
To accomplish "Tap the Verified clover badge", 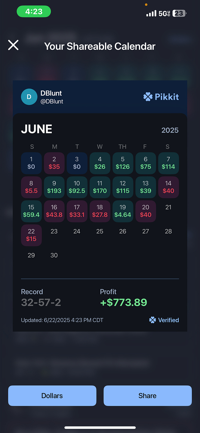I will click(x=152, y=320).
